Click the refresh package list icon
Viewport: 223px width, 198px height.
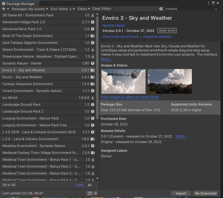90,193
